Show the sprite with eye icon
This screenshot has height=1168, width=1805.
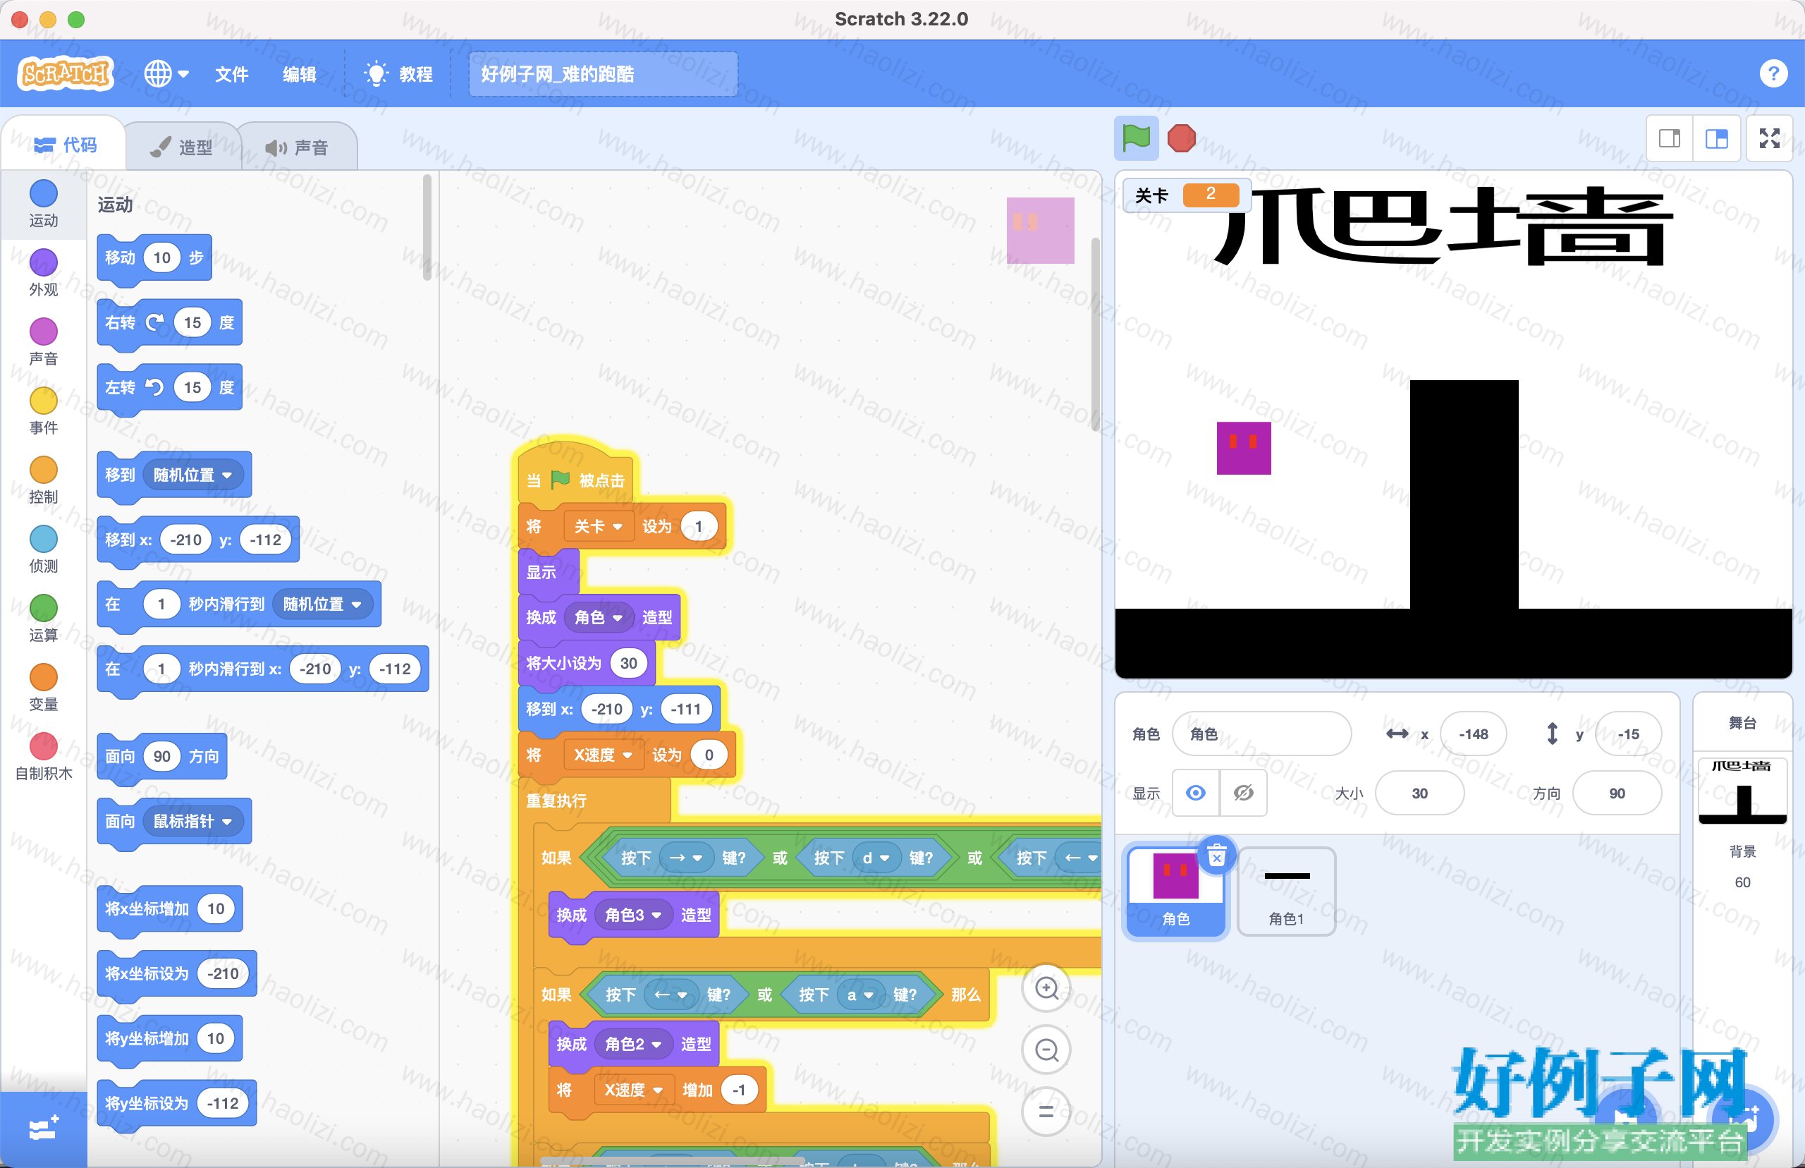pos(1196,793)
